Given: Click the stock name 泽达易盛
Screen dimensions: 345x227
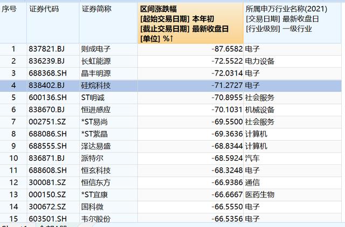Looking at the screenshot, I should point(96,146).
